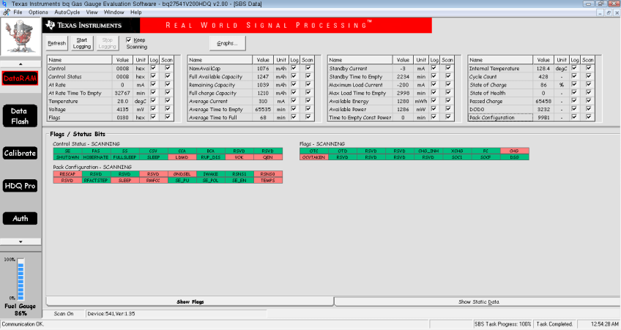Viewport: 621px width, 330px height.
Task: Click the Refresh button
Action: pos(56,43)
